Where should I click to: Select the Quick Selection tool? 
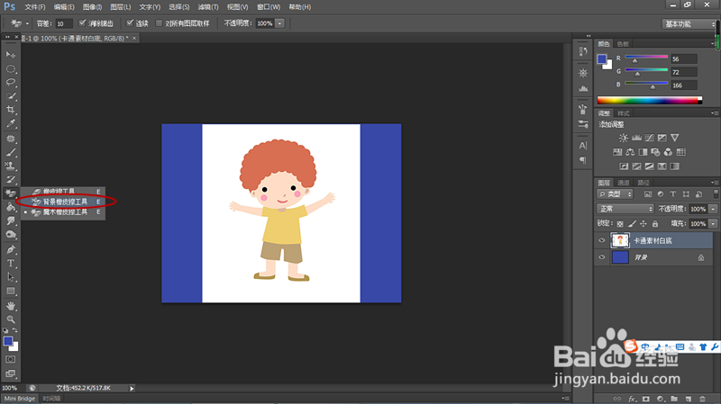[x=11, y=96]
